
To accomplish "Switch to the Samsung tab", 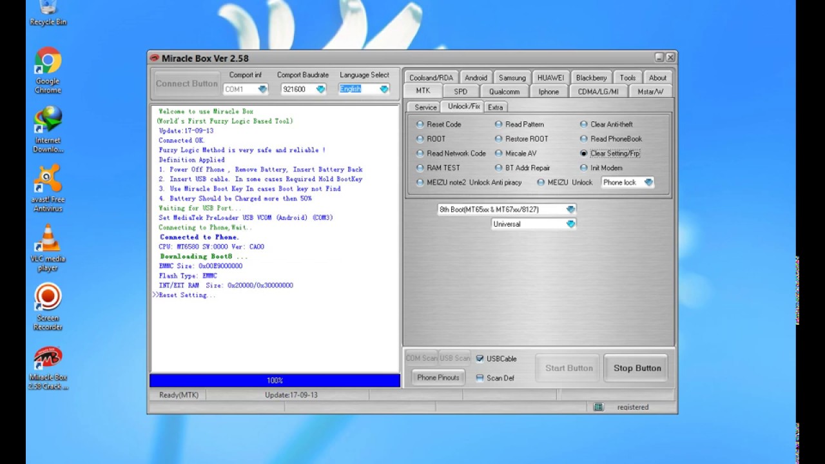I will coord(512,77).
